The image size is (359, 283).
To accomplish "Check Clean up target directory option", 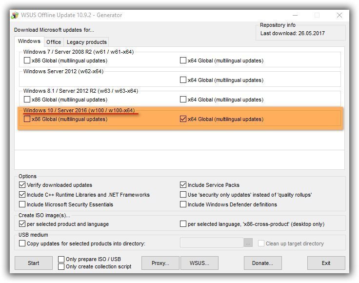I will pos(261,243).
